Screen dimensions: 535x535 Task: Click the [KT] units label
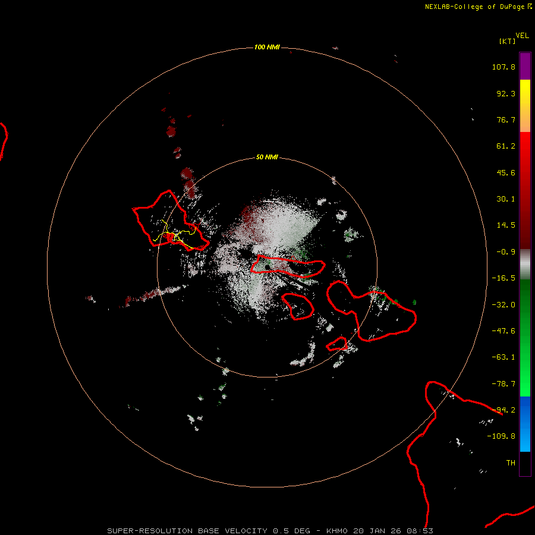coord(508,41)
